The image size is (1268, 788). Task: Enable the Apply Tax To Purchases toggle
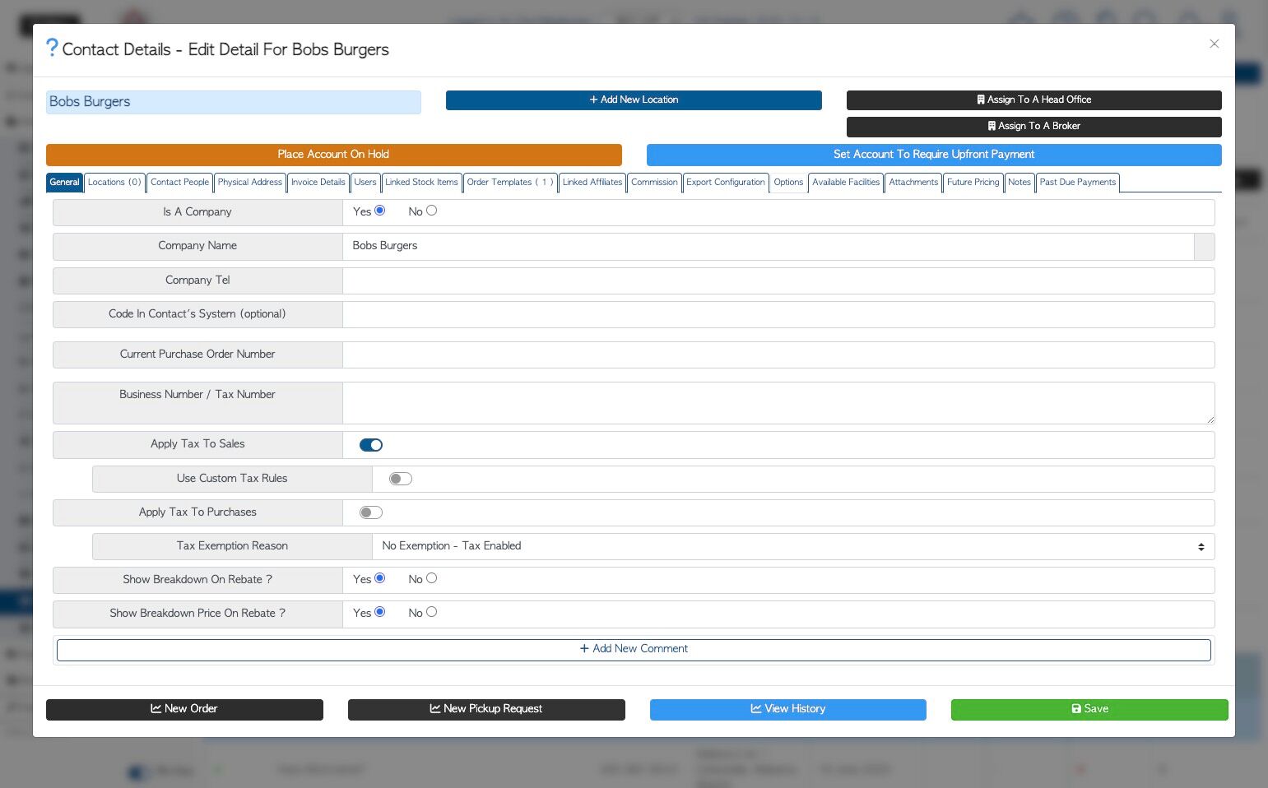(x=371, y=512)
